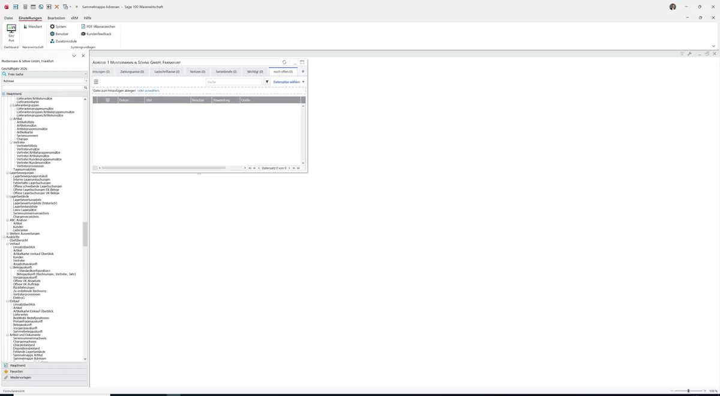
Task: Open Favoriten at the bottom of the navigation pane
Action: 44,371
